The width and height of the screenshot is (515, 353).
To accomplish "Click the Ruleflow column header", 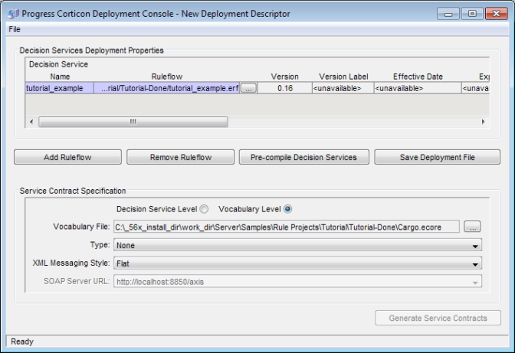I will click(167, 77).
